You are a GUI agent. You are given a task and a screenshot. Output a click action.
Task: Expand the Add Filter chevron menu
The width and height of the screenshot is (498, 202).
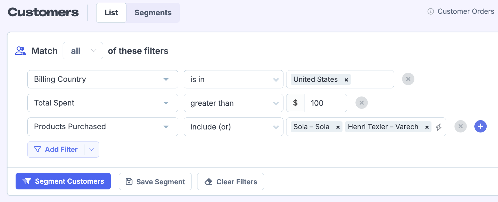91,150
